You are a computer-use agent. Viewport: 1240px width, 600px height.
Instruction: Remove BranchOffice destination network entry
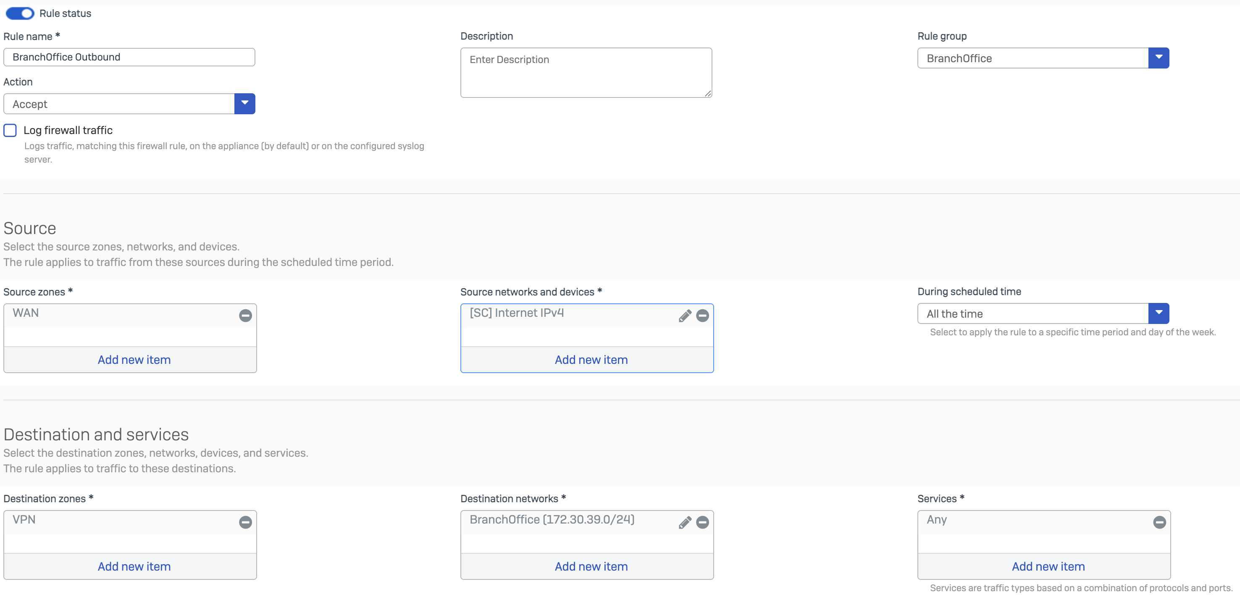coord(702,522)
